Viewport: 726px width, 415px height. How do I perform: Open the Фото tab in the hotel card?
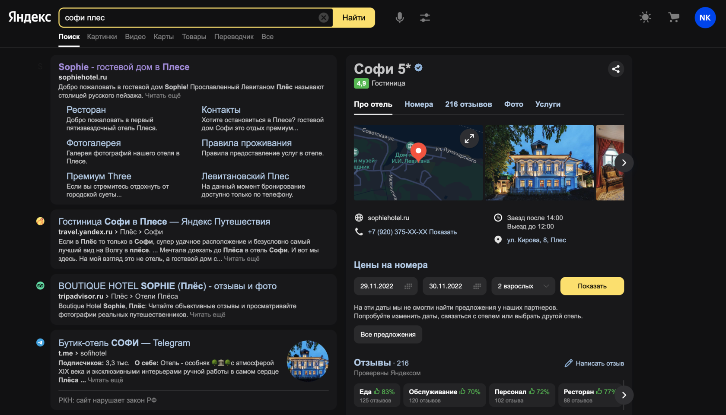pos(513,104)
